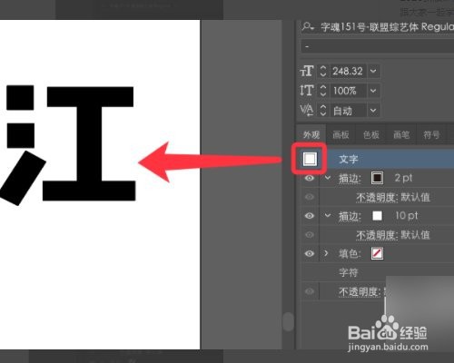
Task: Expand the 填色 row chevron
Action: pos(326,253)
